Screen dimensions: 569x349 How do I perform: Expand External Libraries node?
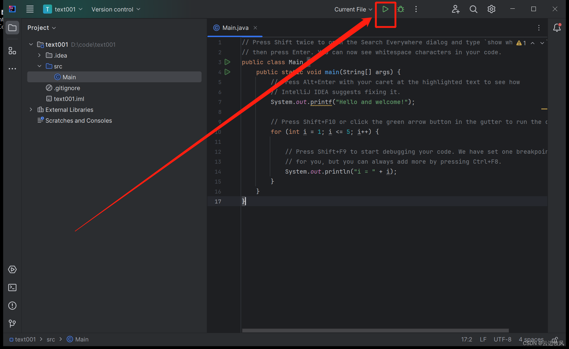[31, 110]
